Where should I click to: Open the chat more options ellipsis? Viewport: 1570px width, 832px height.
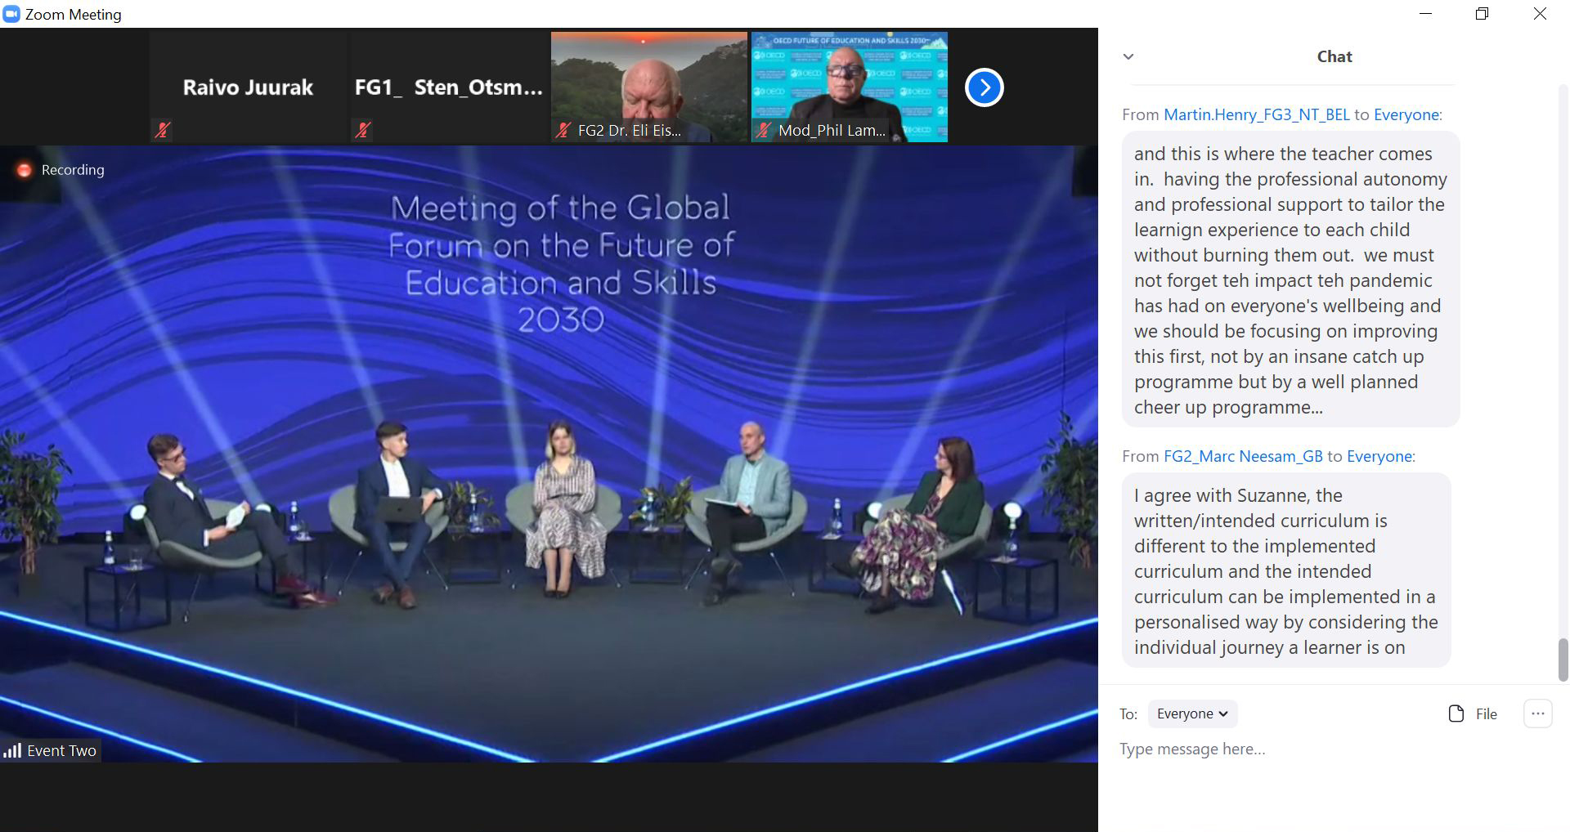(1537, 713)
